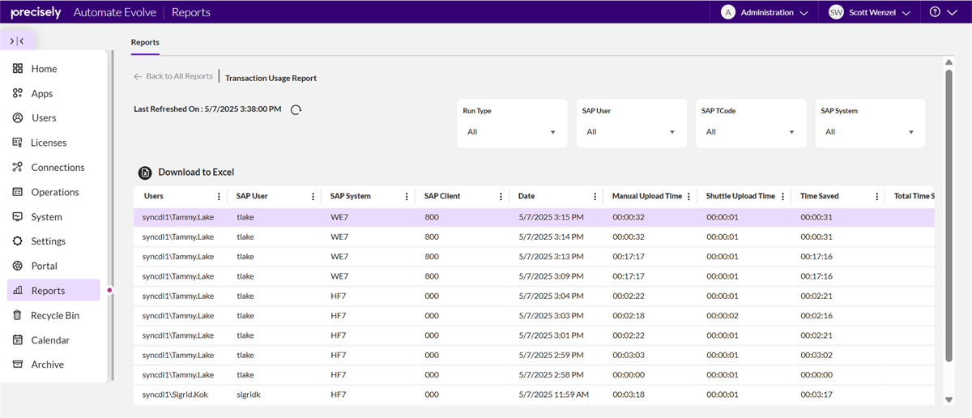
Task: Sort by the SAP Client column header
Action: click(x=442, y=196)
